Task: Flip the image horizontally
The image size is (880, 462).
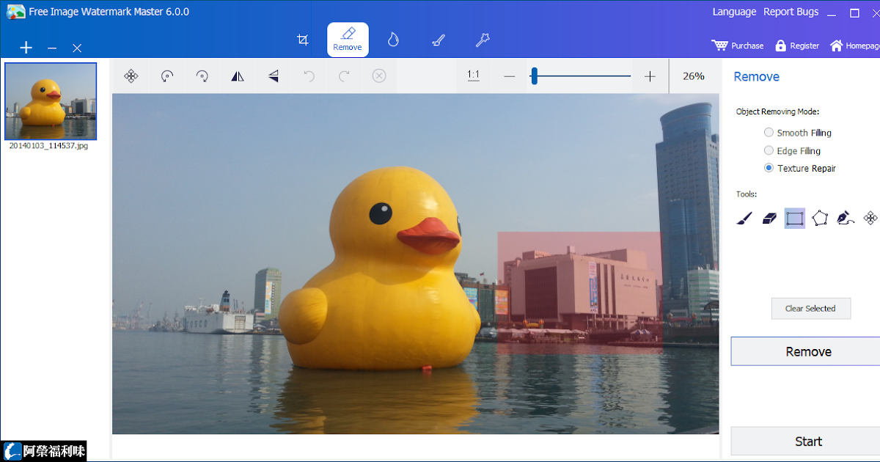Action: click(x=237, y=76)
